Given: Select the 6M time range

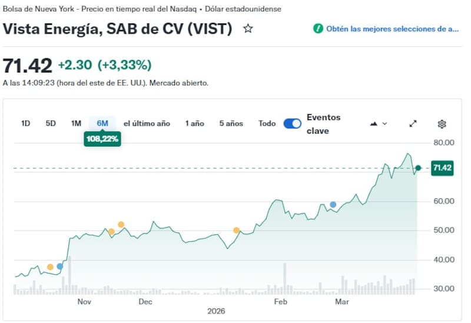Looking at the screenshot, I should coord(102,124).
